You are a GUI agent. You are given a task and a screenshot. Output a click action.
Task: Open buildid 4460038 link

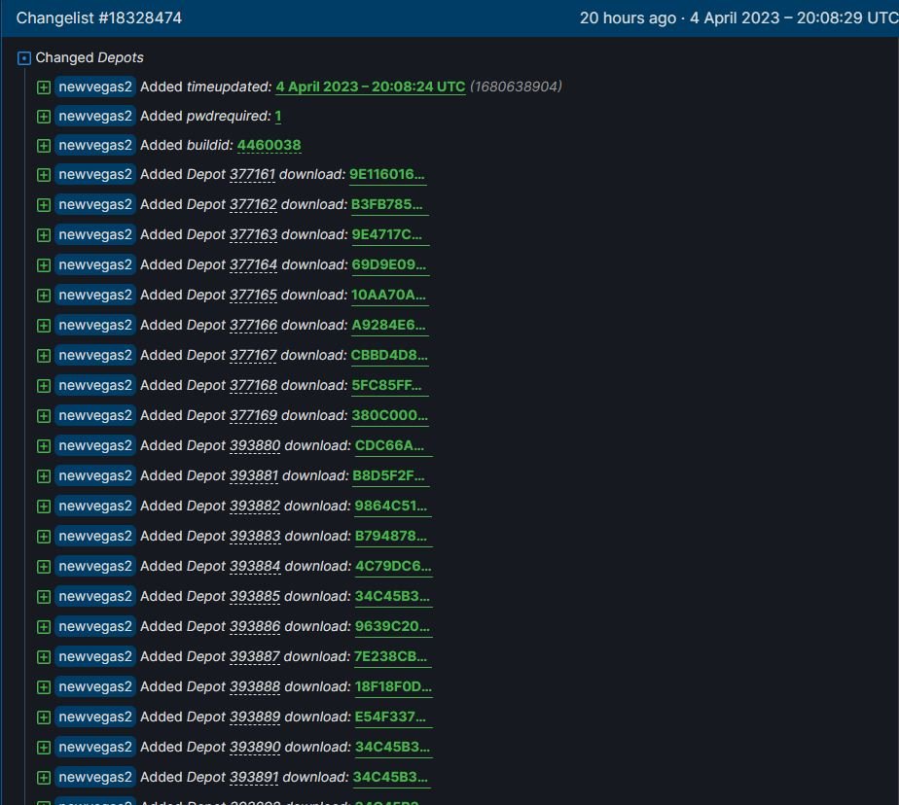[269, 146]
